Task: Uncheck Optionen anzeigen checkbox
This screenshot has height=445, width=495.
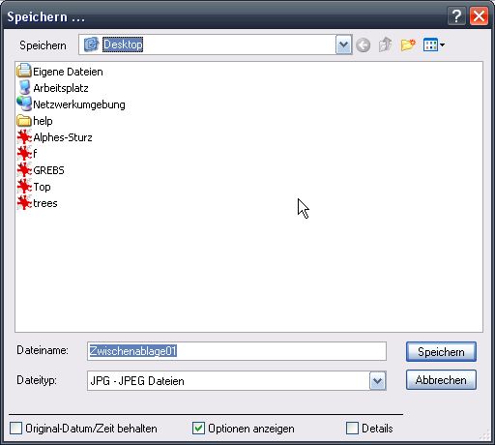Action: [x=198, y=429]
